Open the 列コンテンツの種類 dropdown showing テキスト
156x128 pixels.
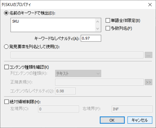click(78, 74)
